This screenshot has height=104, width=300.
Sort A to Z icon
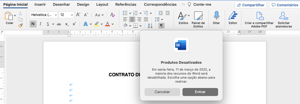point(150,26)
